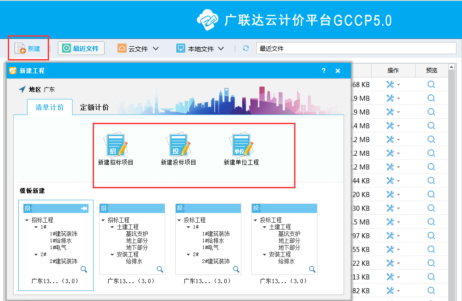
Task: Preview the 22 KB file with magnifier
Action: click(431, 263)
